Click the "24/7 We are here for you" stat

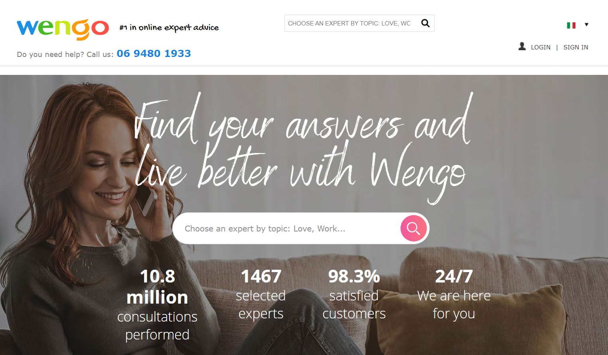(x=454, y=294)
